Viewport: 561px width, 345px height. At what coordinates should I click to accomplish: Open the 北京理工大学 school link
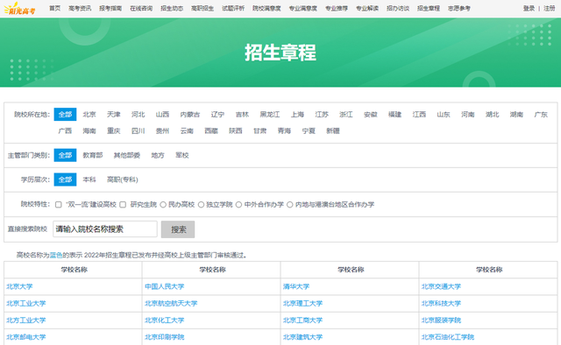(x=302, y=304)
